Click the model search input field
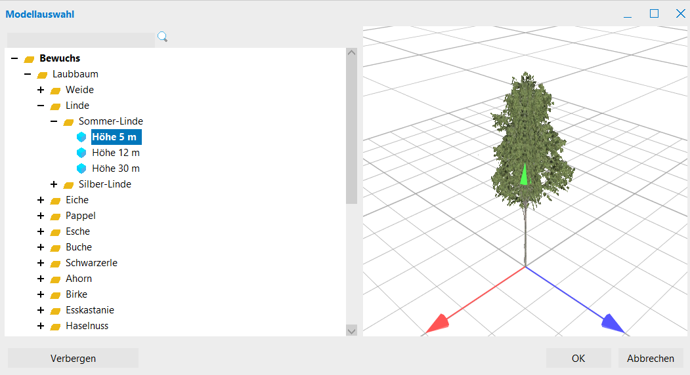 tap(80, 39)
